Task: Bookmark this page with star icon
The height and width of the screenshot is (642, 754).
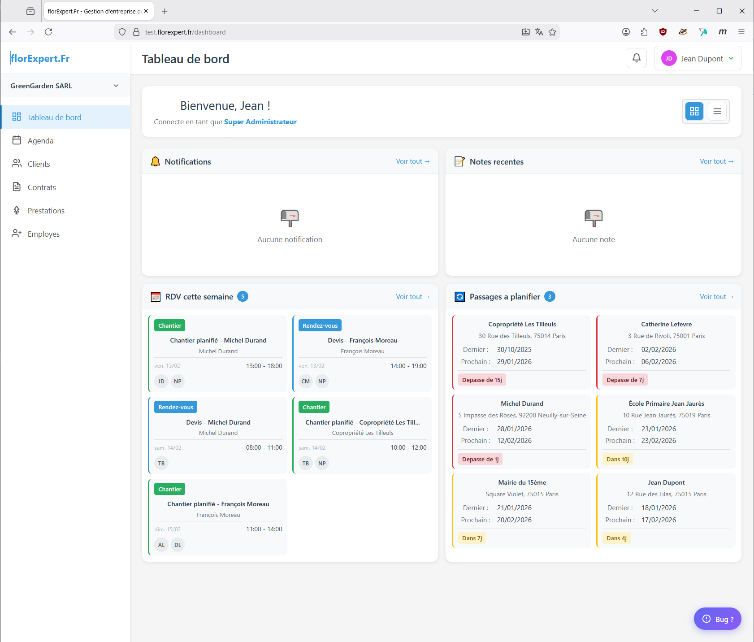Action: point(552,32)
